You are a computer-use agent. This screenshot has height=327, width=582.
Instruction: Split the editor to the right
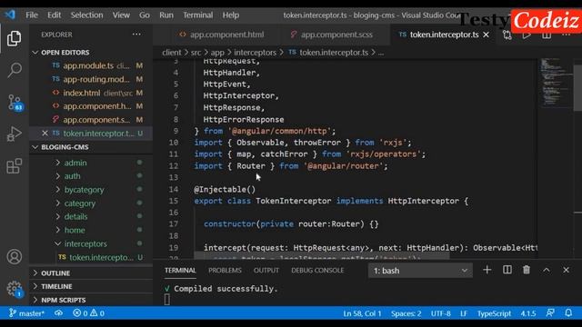547,35
